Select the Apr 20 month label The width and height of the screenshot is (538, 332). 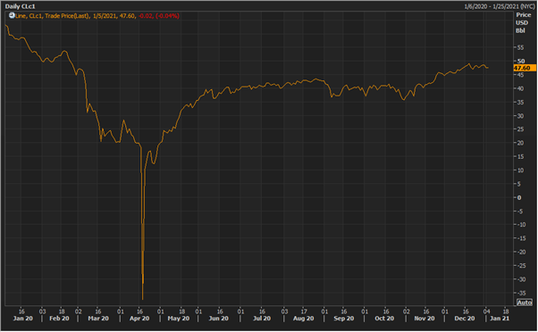click(x=139, y=319)
